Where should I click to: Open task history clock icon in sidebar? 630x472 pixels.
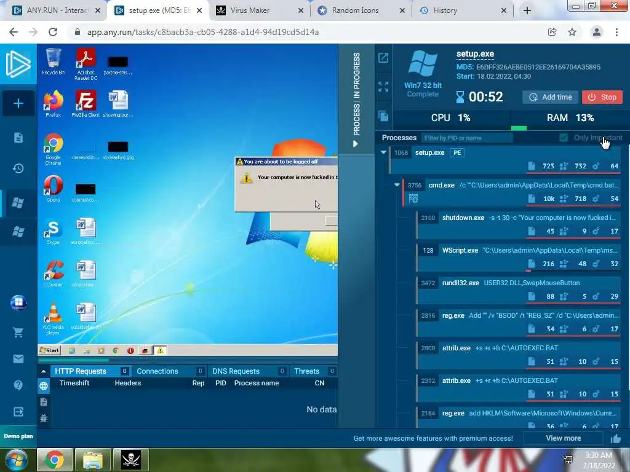pos(18,168)
